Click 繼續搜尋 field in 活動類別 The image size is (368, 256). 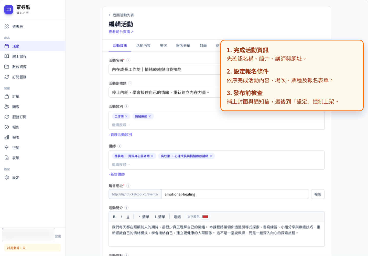click(217, 125)
